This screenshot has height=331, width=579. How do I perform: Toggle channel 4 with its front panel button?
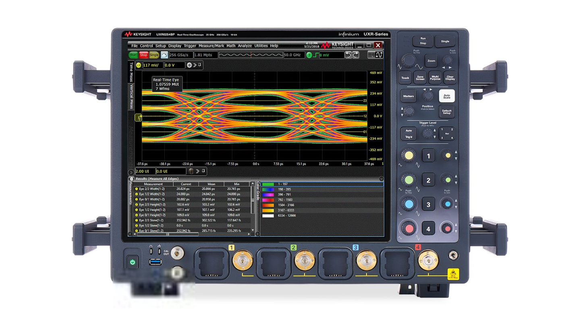[x=428, y=228]
